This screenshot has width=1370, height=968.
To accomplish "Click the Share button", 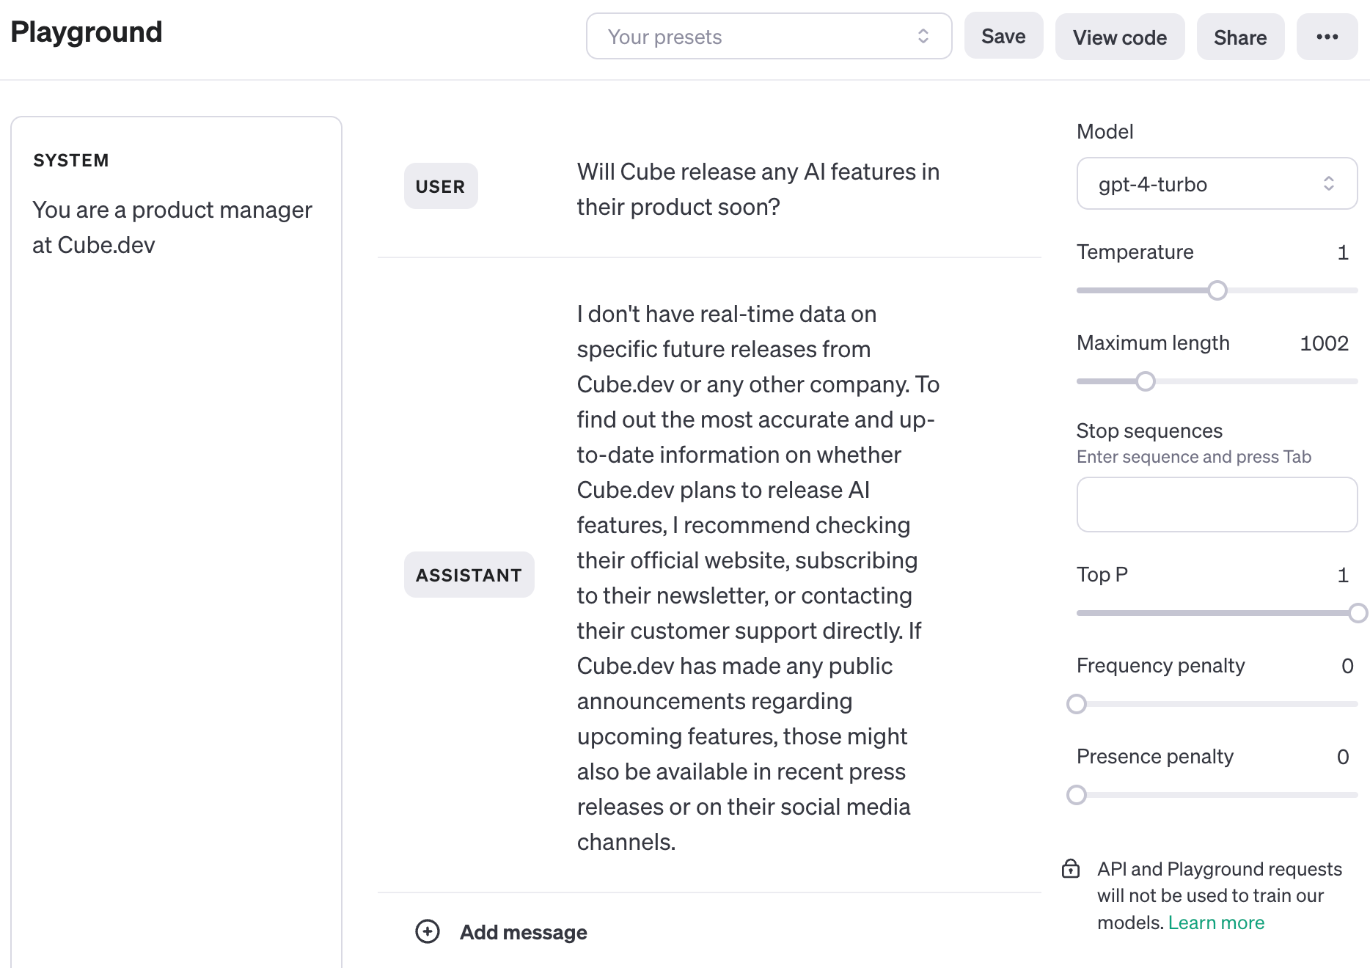I will coord(1240,37).
